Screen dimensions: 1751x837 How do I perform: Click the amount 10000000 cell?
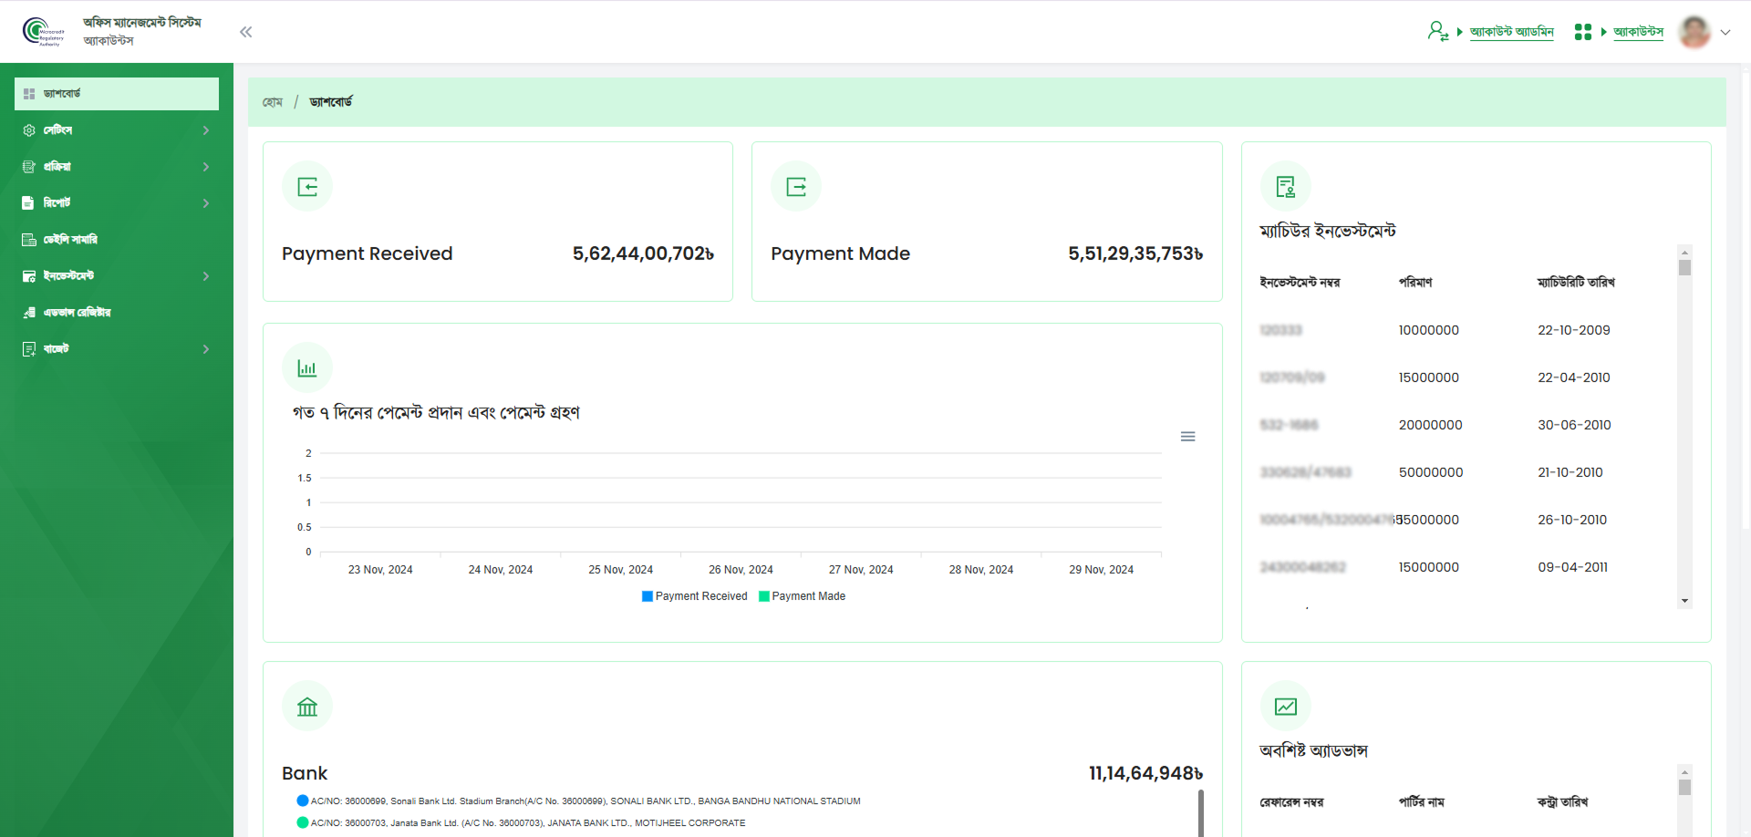[x=1429, y=330]
